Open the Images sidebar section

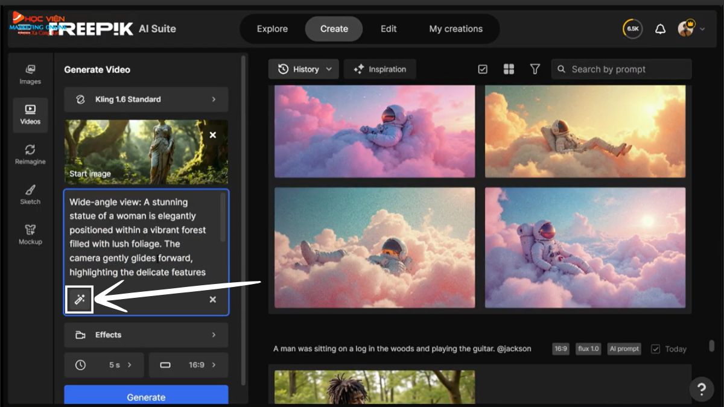tap(30, 75)
